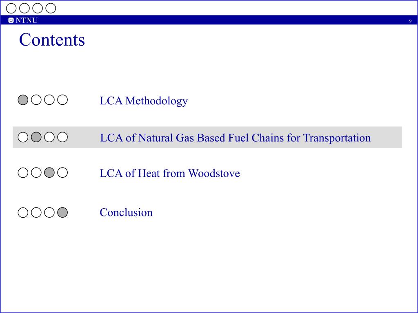
Task: Click first empty circle in Conclusion row
Action: pos(23,212)
